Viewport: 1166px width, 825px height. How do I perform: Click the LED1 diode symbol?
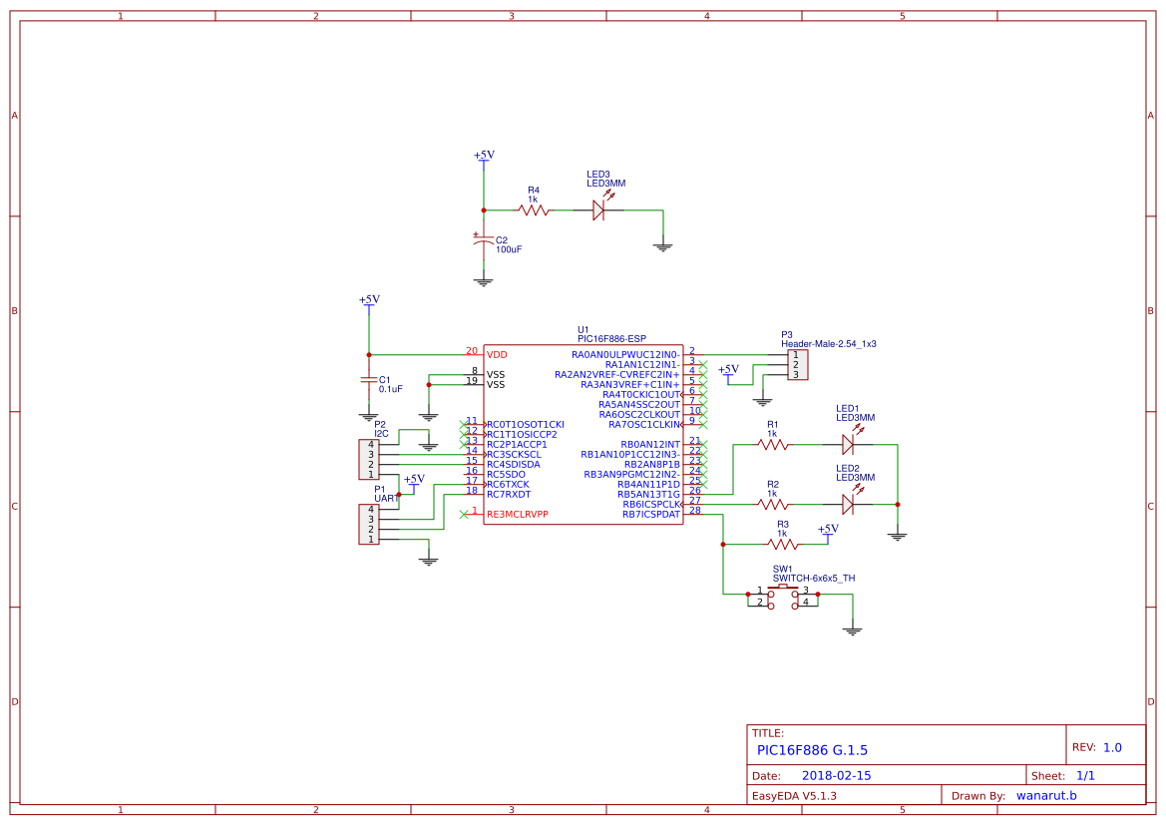click(848, 445)
